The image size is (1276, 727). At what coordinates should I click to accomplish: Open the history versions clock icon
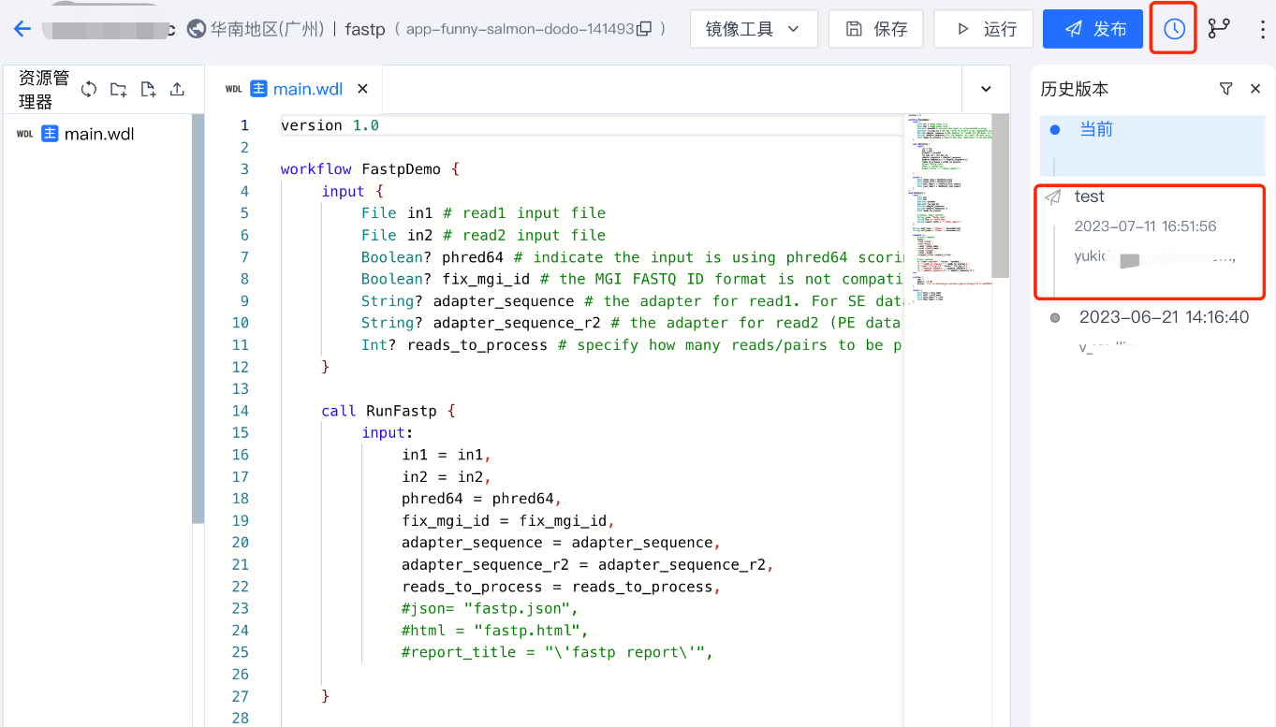click(x=1174, y=29)
